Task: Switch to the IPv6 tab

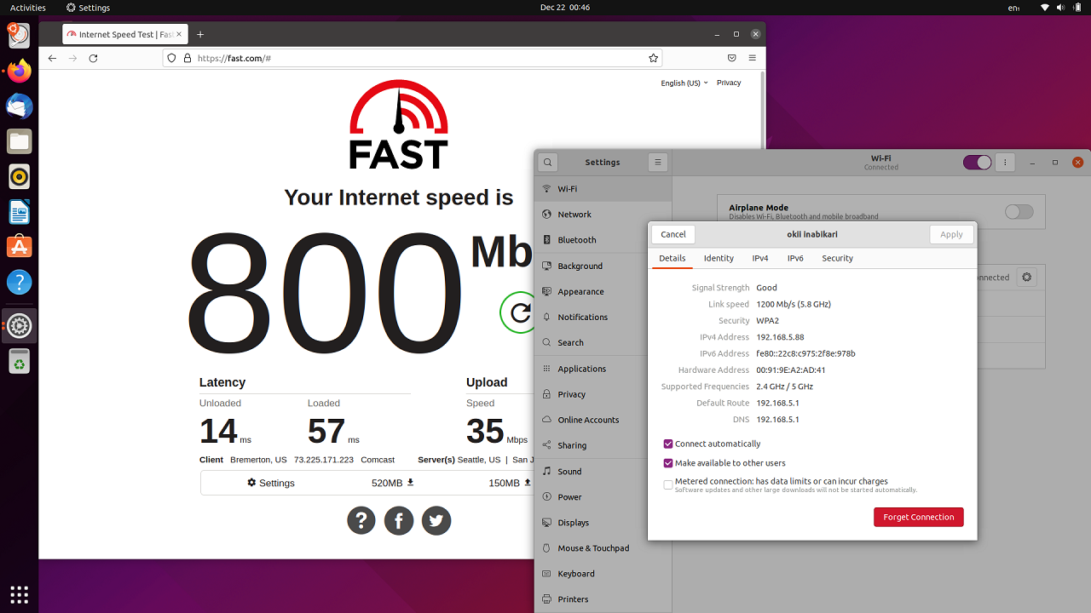Action: [795, 258]
